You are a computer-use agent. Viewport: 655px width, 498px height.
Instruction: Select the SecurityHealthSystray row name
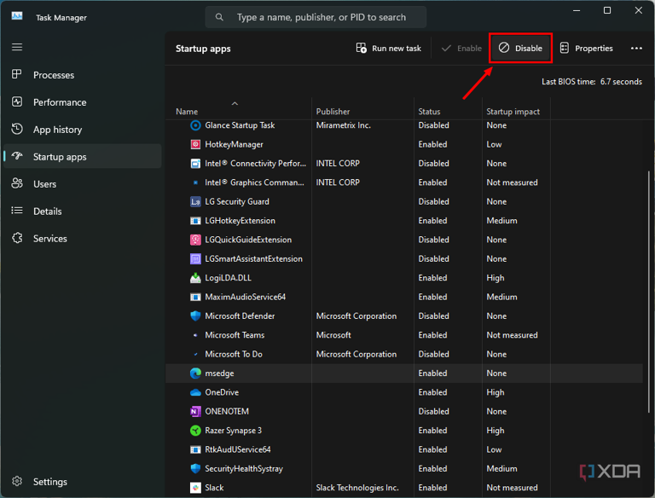pyautogui.click(x=244, y=469)
